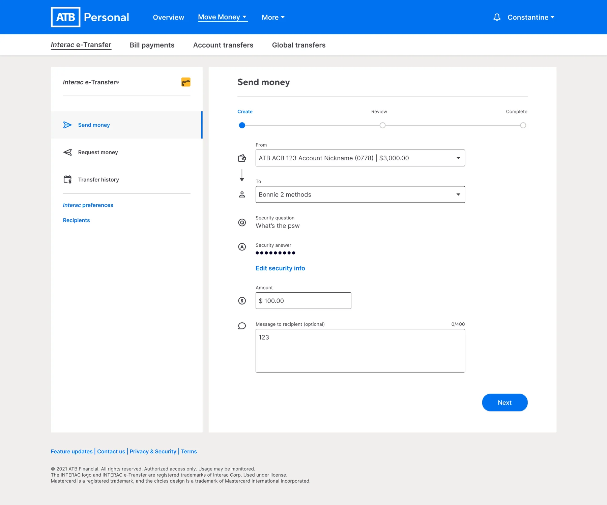The width and height of the screenshot is (607, 505).
Task: Click the wallet icon beside From field
Action: (x=242, y=158)
